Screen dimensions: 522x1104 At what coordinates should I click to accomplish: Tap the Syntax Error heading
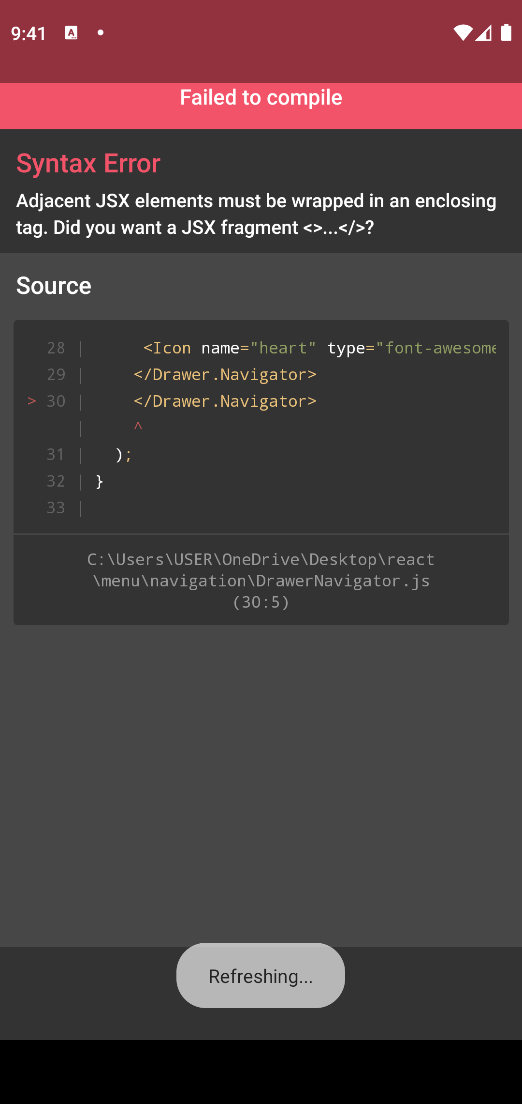coord(88,163)
